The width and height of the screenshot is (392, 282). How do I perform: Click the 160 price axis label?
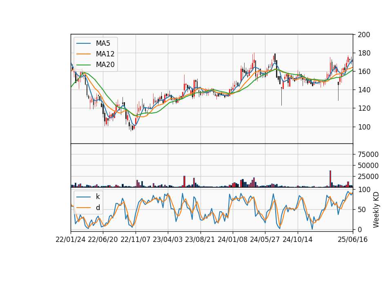point(364,72)
